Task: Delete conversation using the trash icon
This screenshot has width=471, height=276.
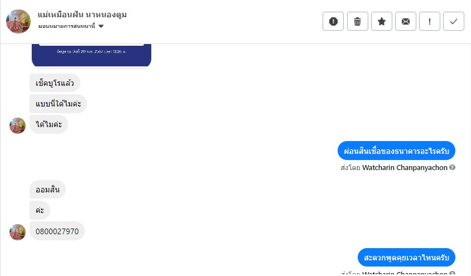Action: (x=358, y=21)
